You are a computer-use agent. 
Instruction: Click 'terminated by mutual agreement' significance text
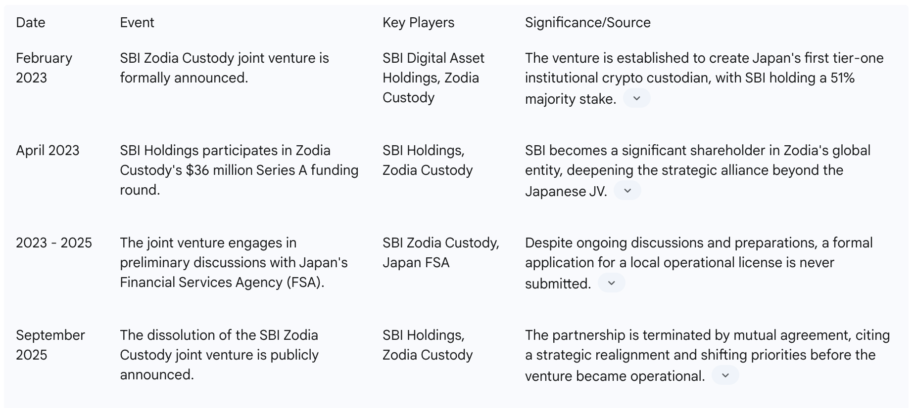(707, 335)
